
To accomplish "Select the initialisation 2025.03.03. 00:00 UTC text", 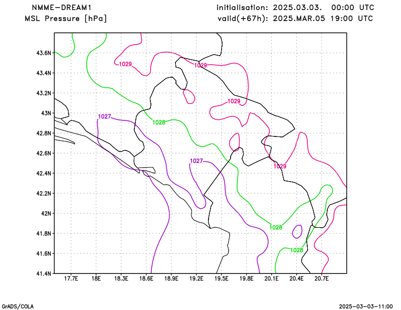I will point(295,8).
